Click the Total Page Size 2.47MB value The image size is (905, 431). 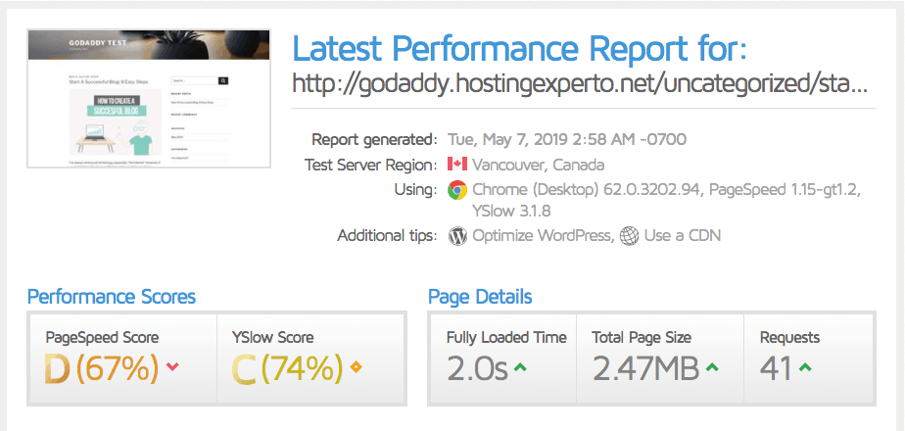click(x=645, y=369)
